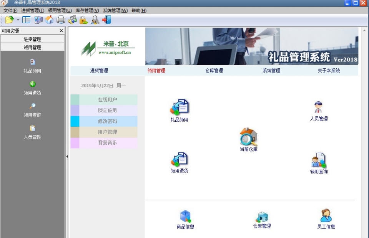Open the 仓库管理 warehouse icon at bottom

[x=263, y=217]
